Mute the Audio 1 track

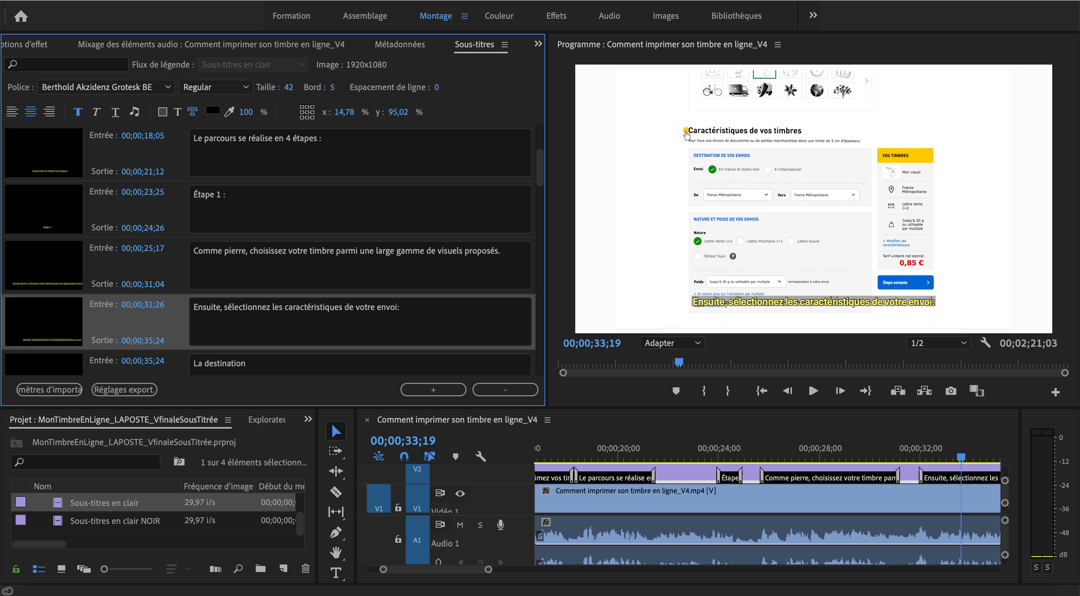click(460, 525)
